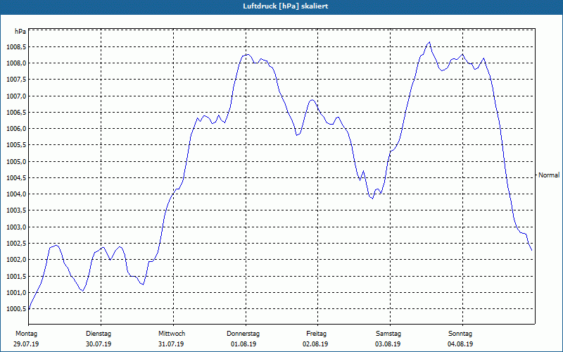Select the 1008,5 y-axis value
The image size is (563, 352).
pyautogui.click(x=16, y=47)
